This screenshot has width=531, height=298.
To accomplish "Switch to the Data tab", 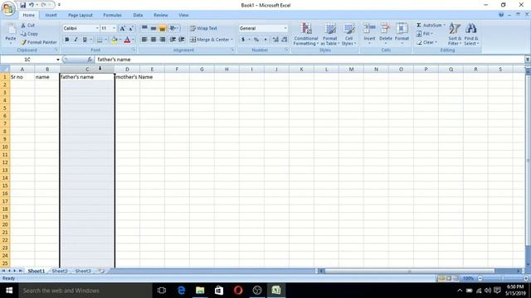I will [138, 15].
